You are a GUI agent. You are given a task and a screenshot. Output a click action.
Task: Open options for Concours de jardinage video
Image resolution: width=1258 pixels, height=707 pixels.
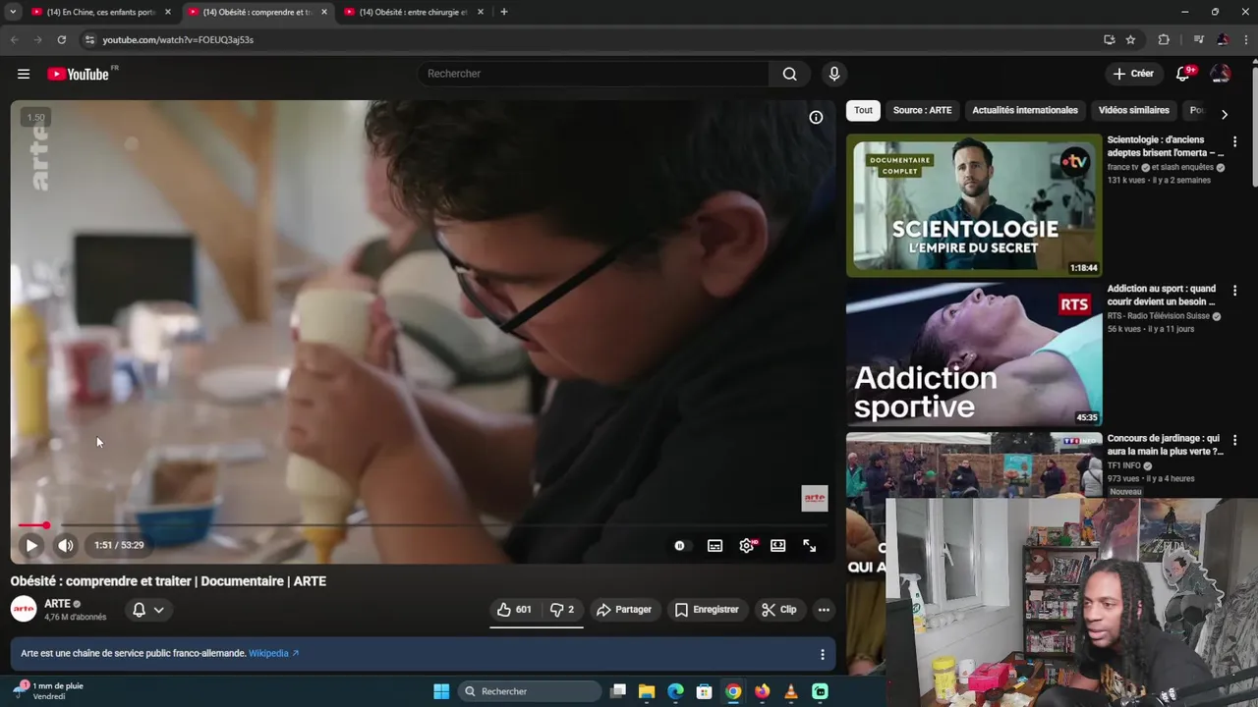tap(1234, 441)
